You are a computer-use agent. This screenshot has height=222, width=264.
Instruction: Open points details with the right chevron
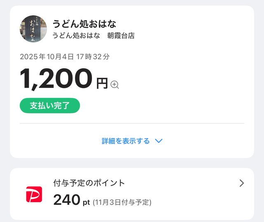tap(242, 183)
